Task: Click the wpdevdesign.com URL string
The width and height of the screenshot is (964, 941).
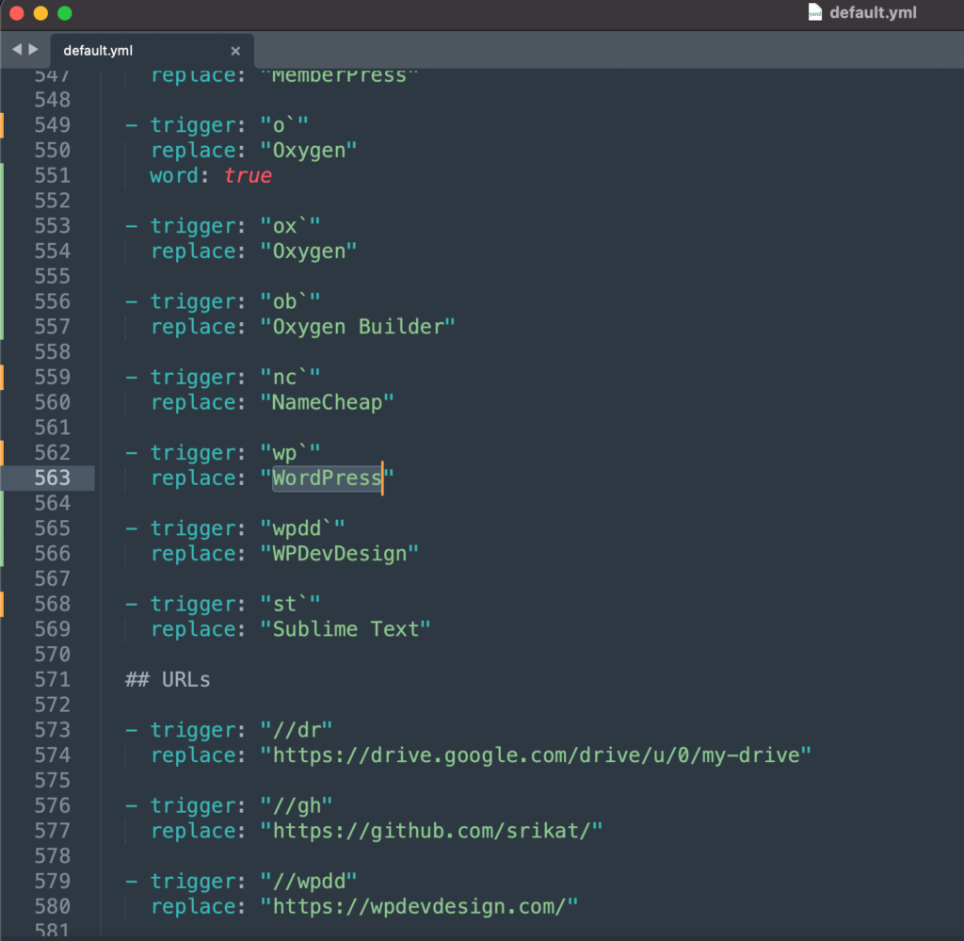Action: pos(419,907)
